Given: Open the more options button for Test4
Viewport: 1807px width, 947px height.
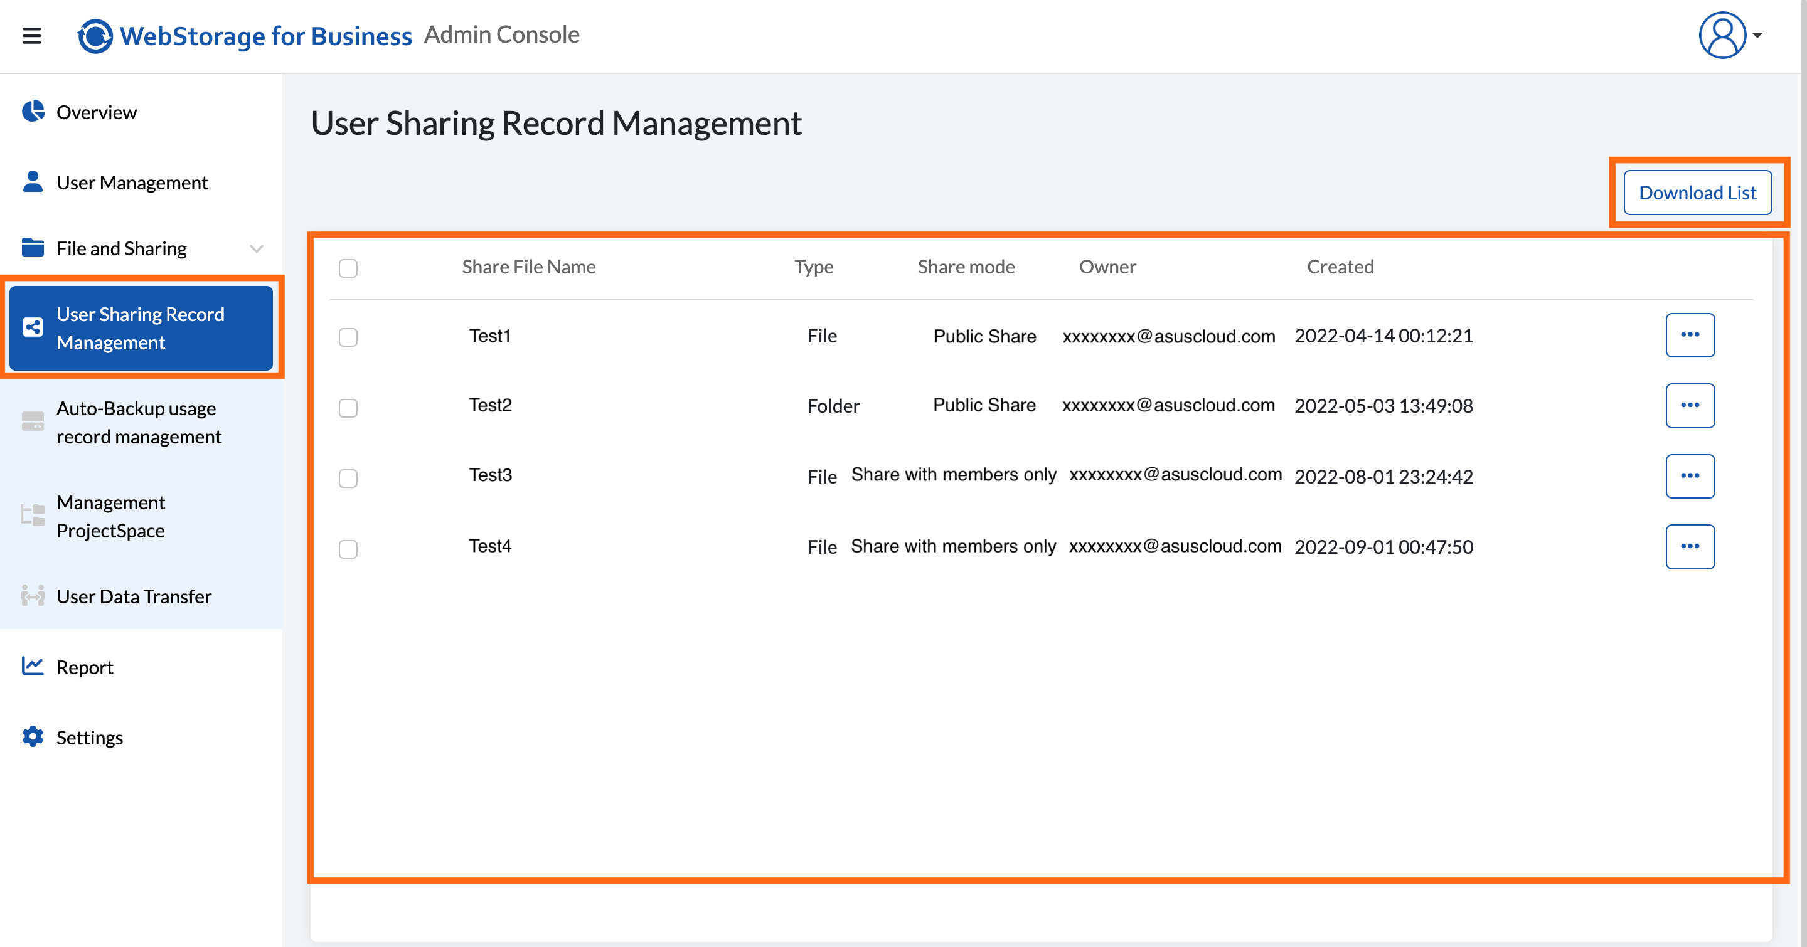Looking at the screenshot, I should point(1690,546).
